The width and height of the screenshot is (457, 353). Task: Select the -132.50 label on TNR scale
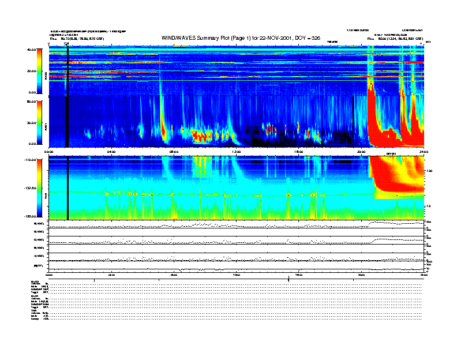tap(31, 188)
